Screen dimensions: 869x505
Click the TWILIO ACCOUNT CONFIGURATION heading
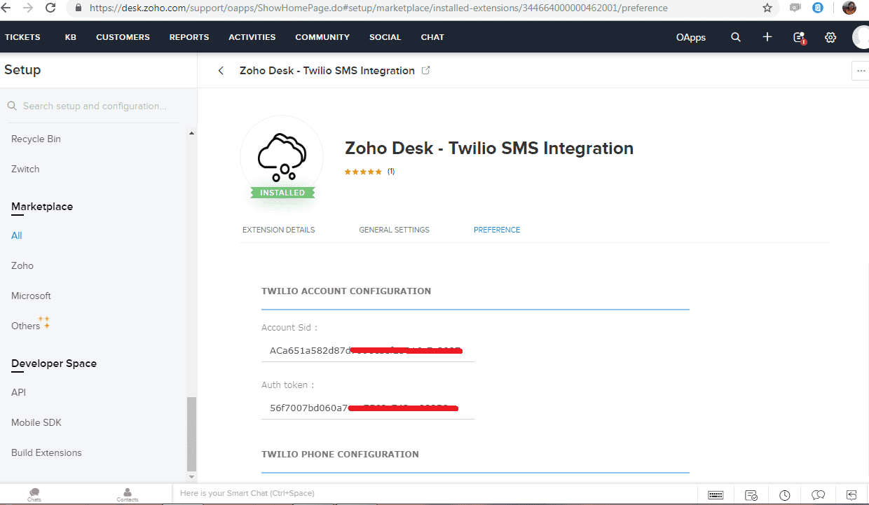coord(346,291)
